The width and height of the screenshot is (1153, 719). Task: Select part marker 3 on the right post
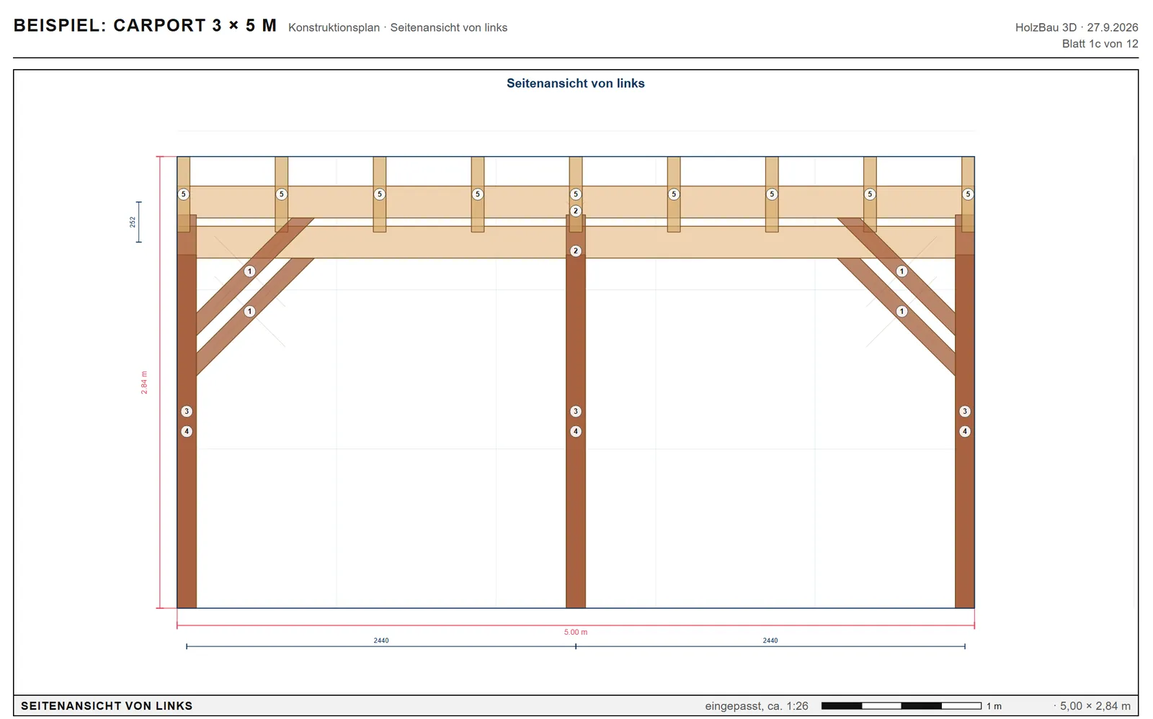pyautogui.click(x=965, y=412)
